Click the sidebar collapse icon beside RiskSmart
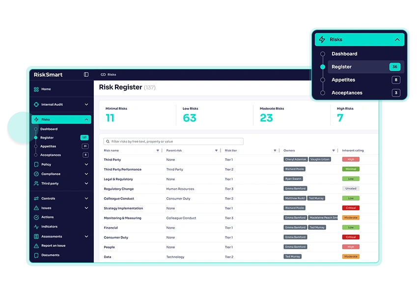The image size is (417, 294). pyautogui.click(x=86, y=74)
